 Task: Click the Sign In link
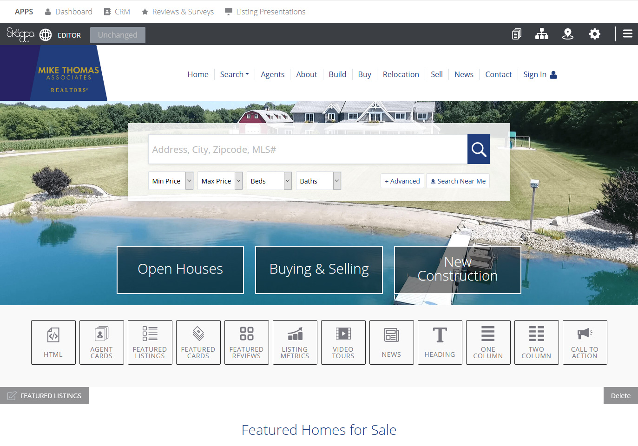(x=540, y=74)
